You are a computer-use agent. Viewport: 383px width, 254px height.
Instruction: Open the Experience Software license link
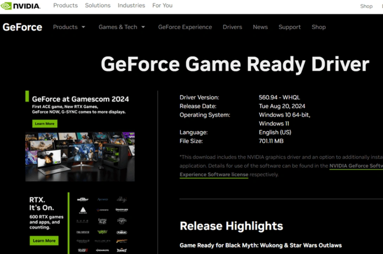click(214, 175)
